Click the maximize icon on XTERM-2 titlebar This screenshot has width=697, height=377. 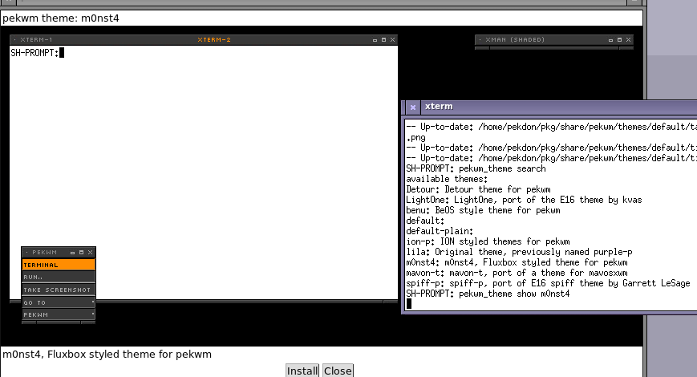383,40
